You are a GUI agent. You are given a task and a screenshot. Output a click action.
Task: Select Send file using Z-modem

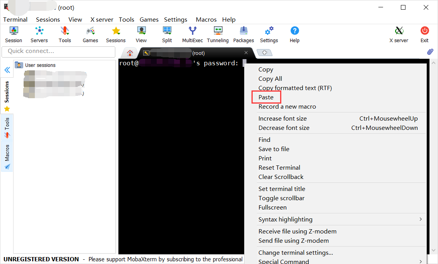[x=341, y=240]
